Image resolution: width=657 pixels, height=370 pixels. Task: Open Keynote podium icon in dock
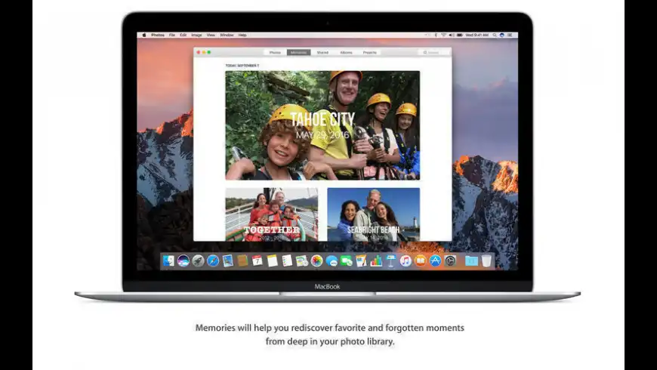pos(391,261)
